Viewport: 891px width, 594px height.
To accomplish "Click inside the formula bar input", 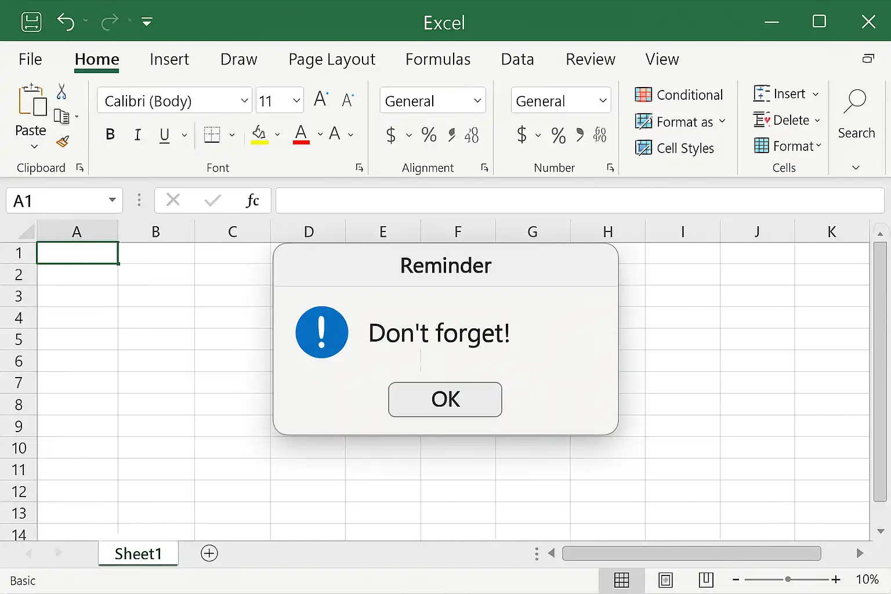I will [579, 201].
